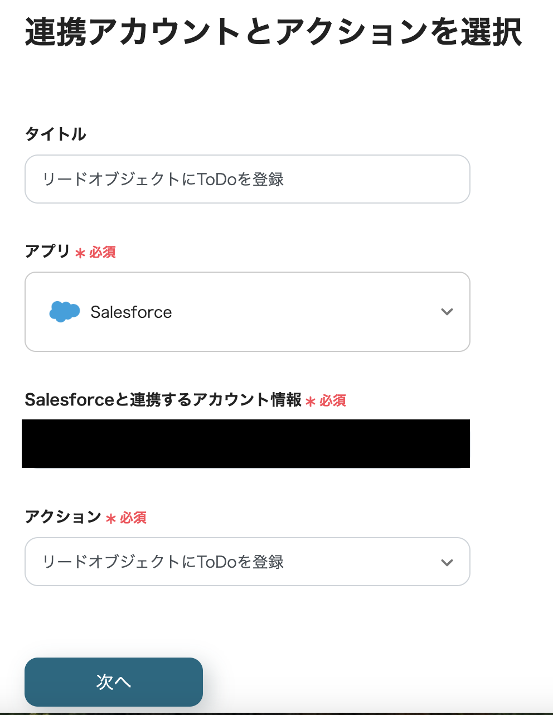Viewport: 553px width, 715px height.
Task: Select the Salesforce app name text
Action: click(131, 312)
